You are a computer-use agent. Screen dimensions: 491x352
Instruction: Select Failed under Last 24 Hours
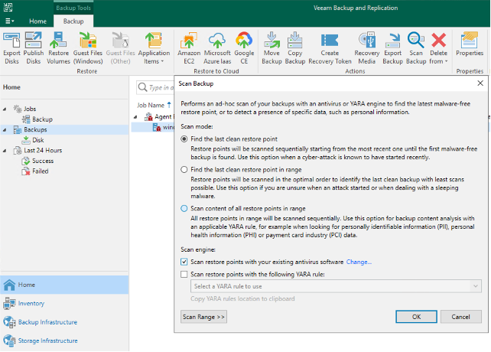click(x=41, y=171)
